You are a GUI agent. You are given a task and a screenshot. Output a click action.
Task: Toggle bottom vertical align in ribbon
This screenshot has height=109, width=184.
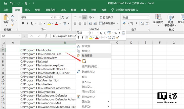85,18
